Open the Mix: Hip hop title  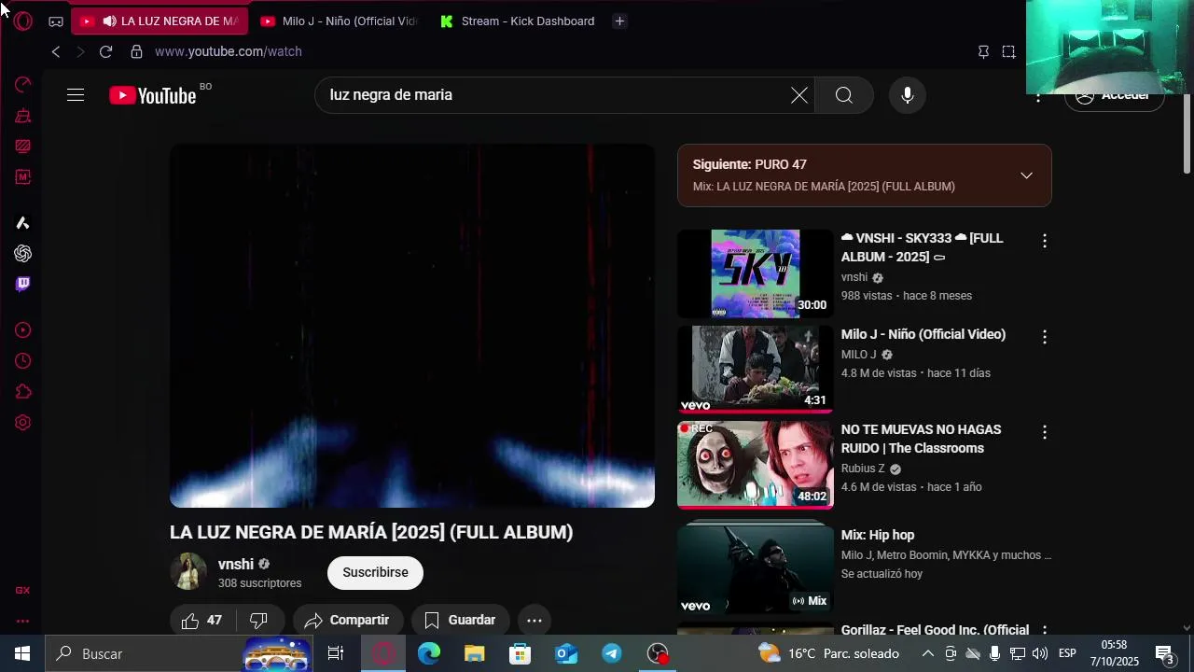(878, 535)
